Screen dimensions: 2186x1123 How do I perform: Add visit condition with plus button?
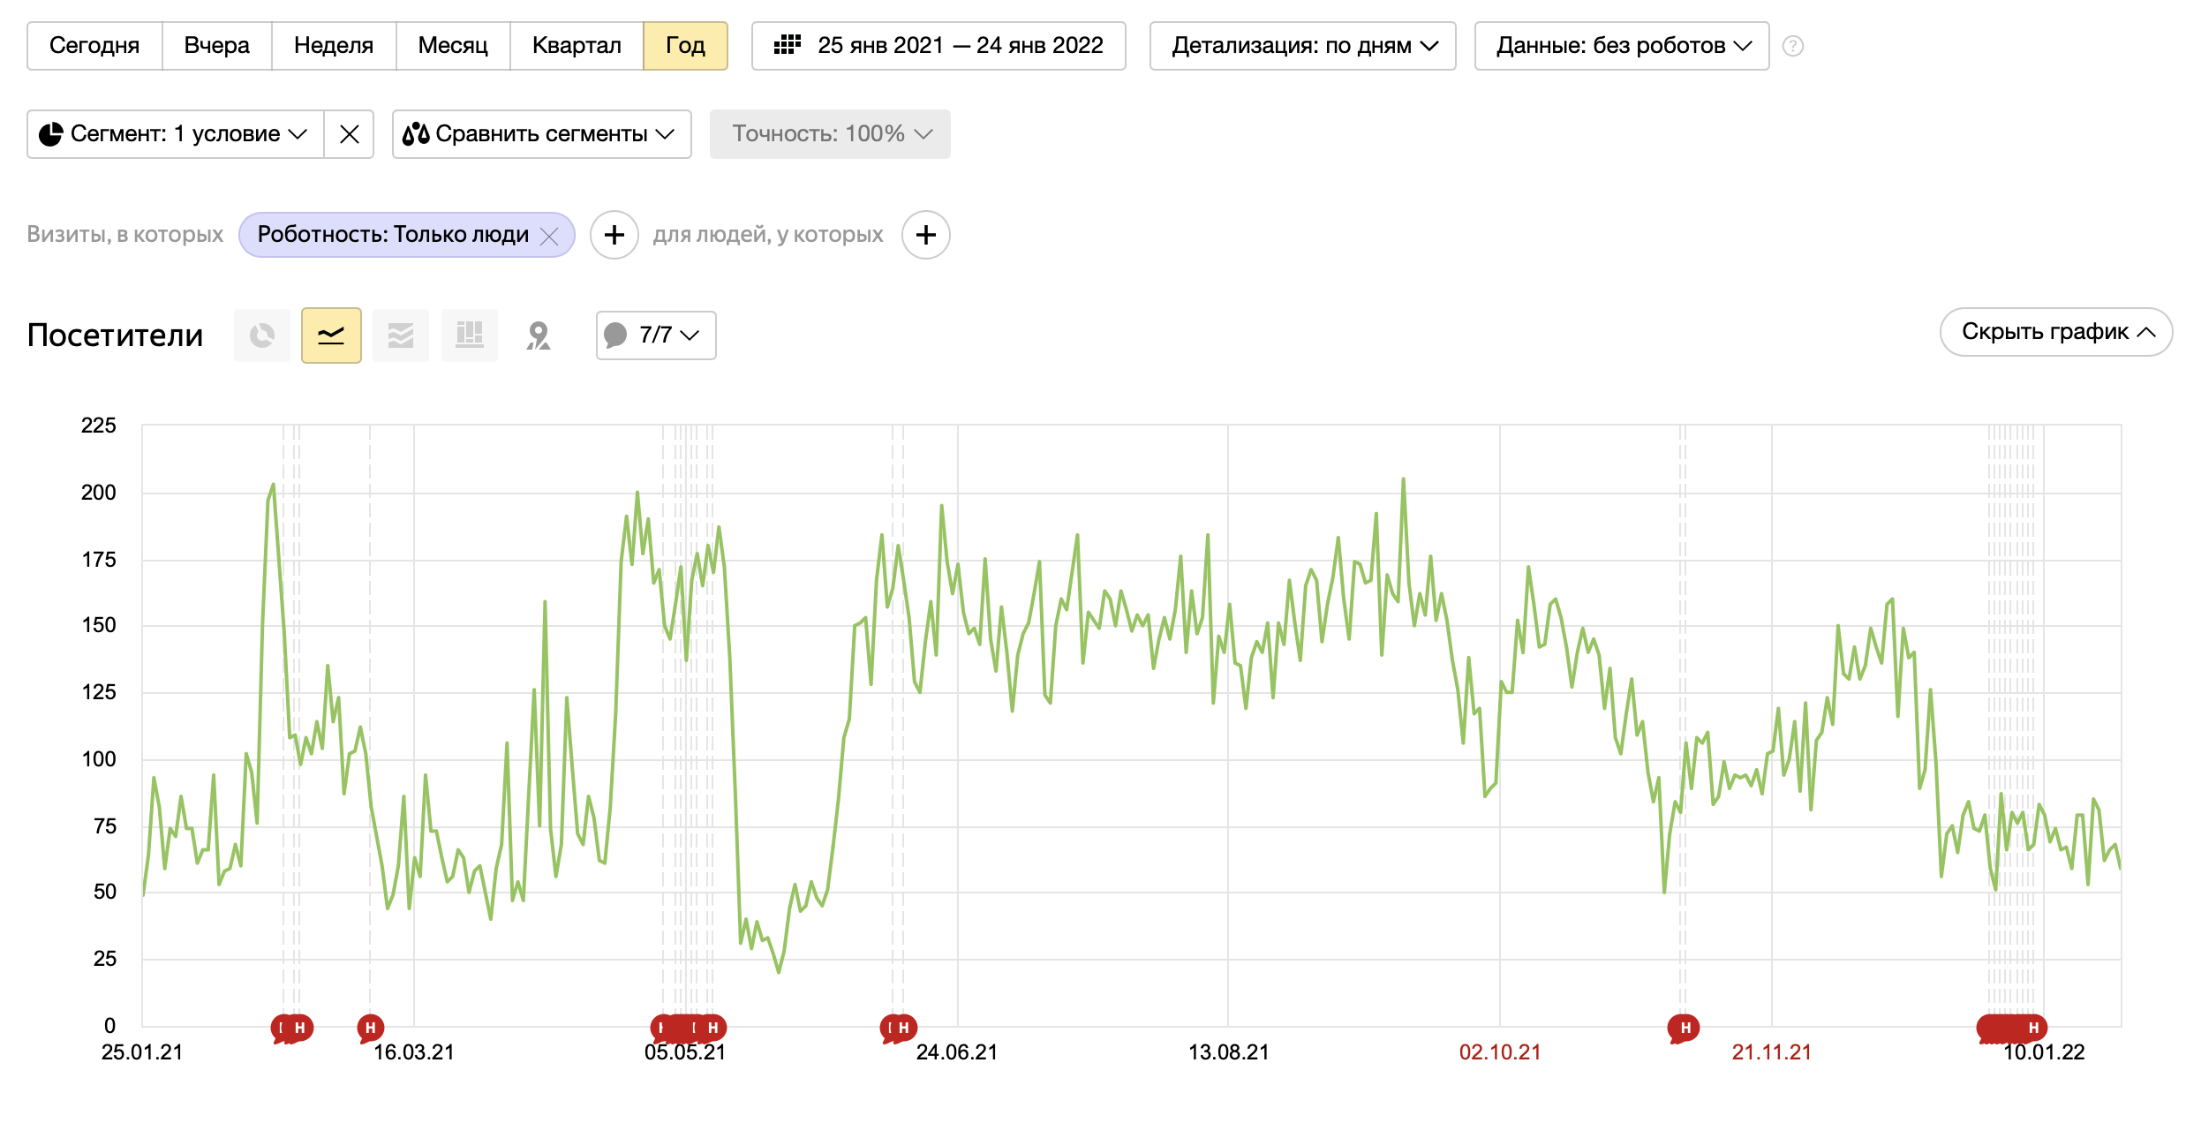pos(614,235)
